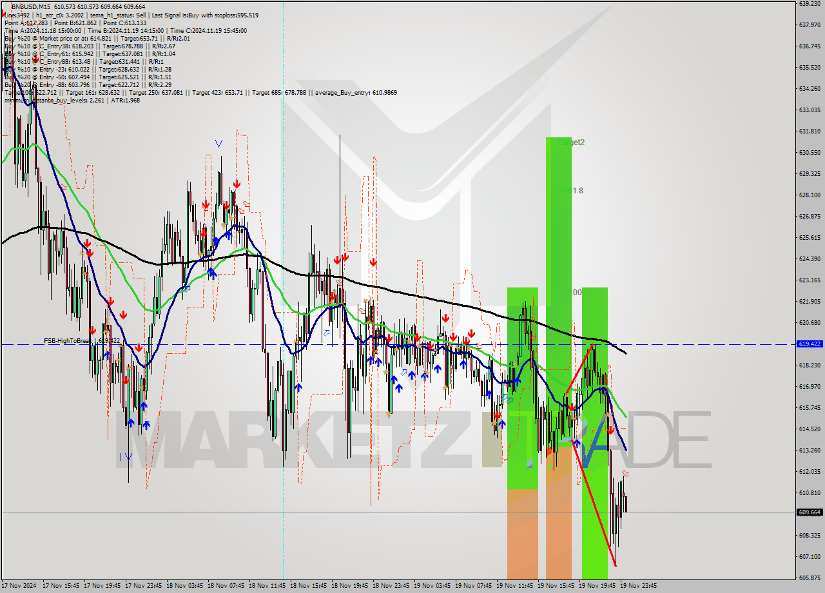Screen dimensions: 825x593
Task: Click the 19 Nov 07:45 time label
Action: pos(473,586)
